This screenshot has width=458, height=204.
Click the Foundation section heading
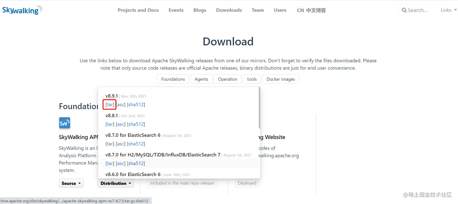(79, 106)
